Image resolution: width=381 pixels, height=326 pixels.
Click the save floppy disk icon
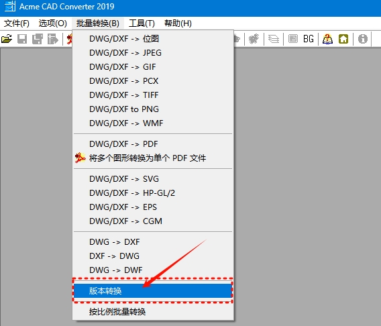click(22, 39)
